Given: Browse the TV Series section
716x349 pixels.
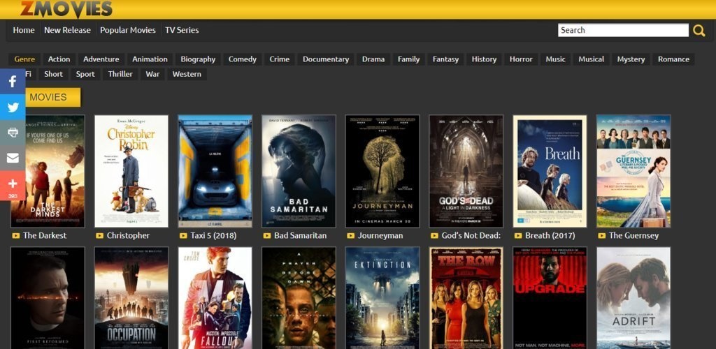Looking at the screenshot, I should click(182, 30).
